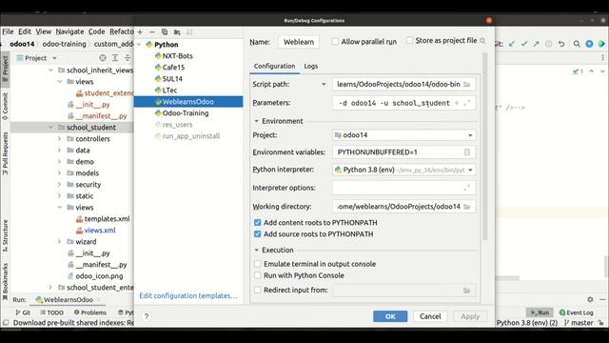Open Project odoo14 dropdown
This screenshot has width=609, height=343.
click(403, 135)
